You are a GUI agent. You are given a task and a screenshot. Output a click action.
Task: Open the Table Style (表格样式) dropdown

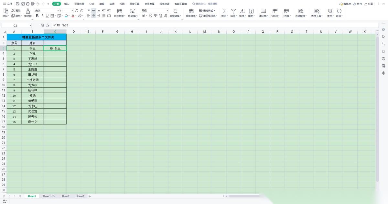tap(207, 11)
